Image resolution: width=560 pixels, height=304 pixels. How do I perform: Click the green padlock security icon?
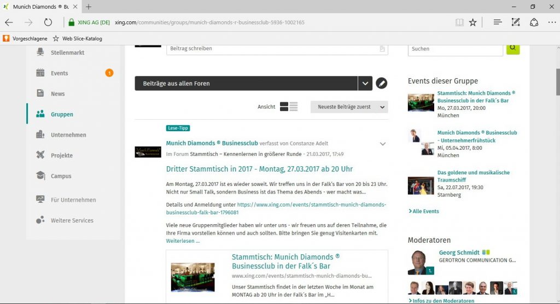tap(72, 22)
